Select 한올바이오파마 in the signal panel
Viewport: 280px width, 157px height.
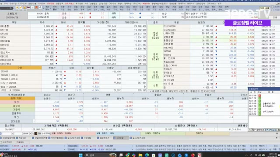coord(269,104)
